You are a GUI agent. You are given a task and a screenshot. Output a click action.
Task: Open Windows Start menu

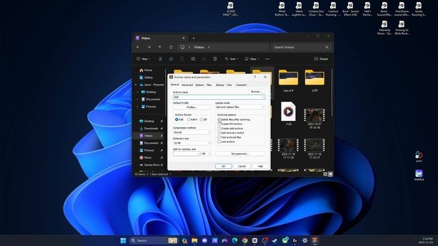point(123,241)
